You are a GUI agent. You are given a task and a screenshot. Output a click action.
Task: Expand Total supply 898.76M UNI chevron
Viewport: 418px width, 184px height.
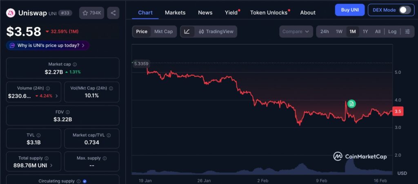(x=51, y=165)
